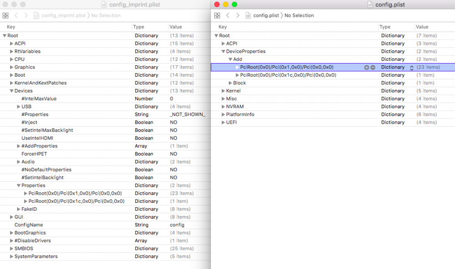Remove item with minus button on selected row

click(373, 68)
